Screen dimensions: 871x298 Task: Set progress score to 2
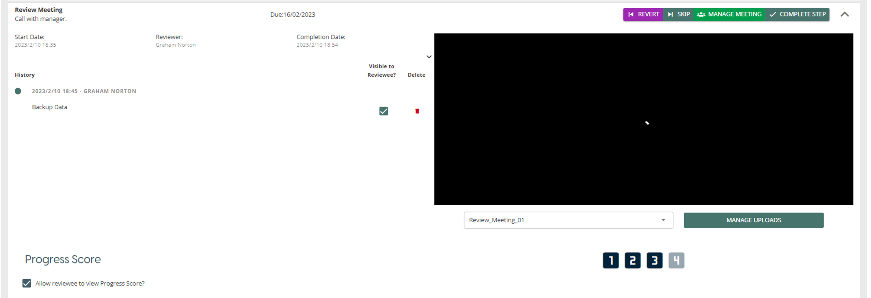(x=632, y=260)
